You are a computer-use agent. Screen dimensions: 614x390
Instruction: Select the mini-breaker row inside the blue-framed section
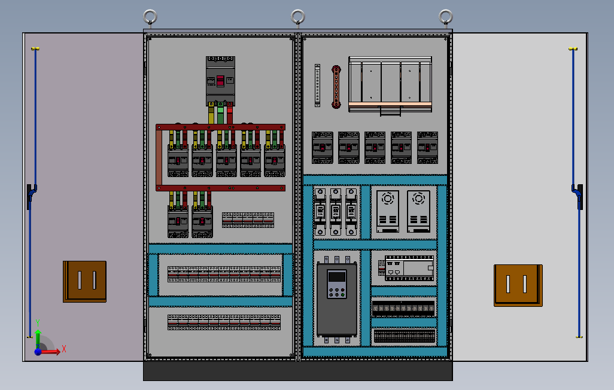tap(224, 274)
